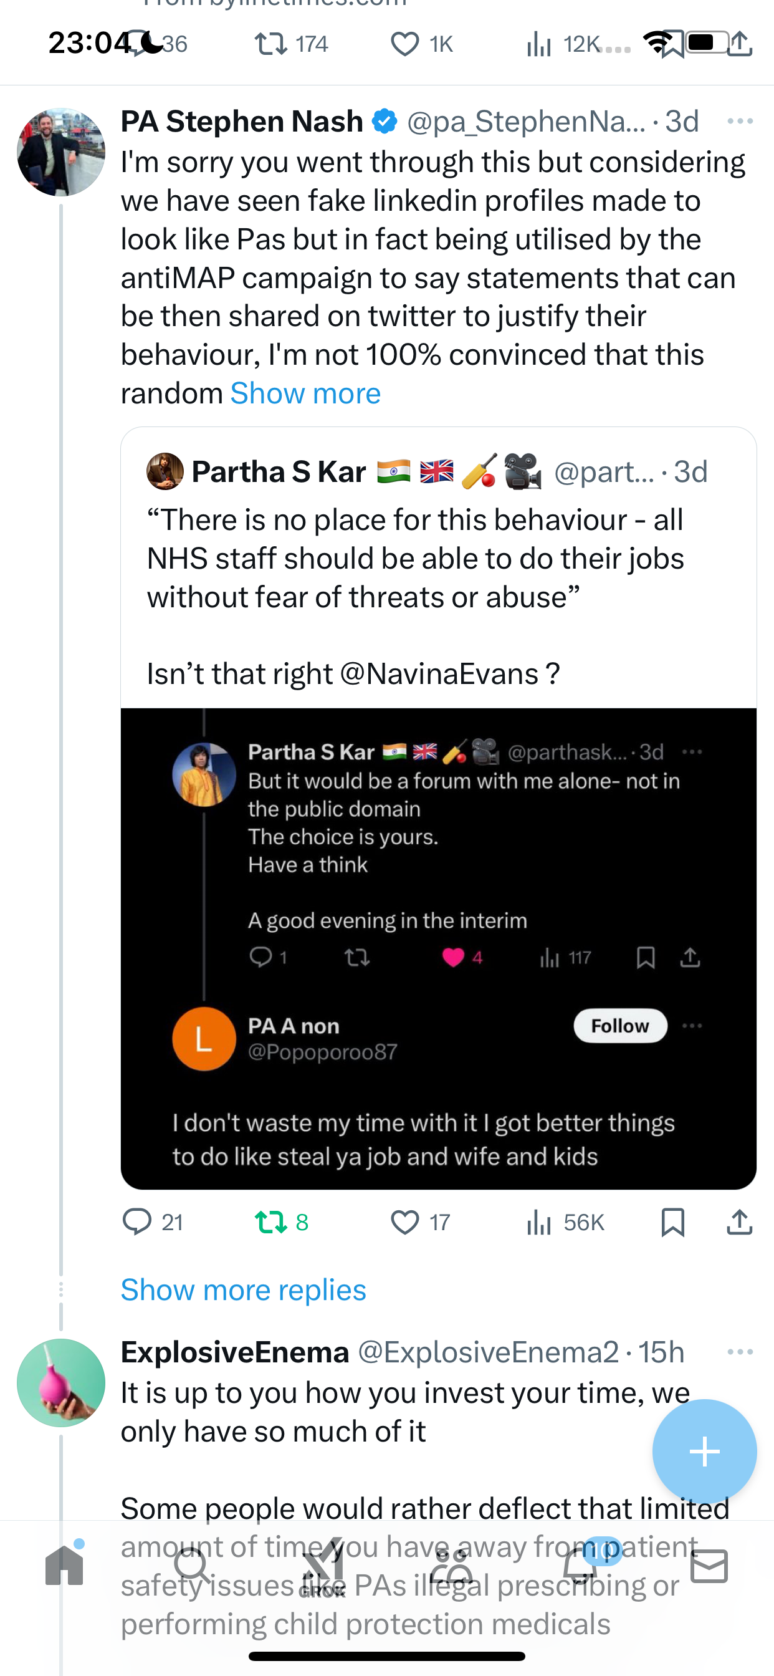Open more options for ExplosiveEnema's reply
This screenshot has width=774, height=1676.
pyautogui.click(x=740, y=1352)
